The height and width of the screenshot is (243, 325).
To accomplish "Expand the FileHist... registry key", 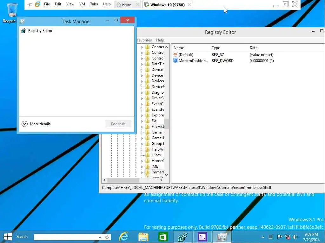I will 142,127.
